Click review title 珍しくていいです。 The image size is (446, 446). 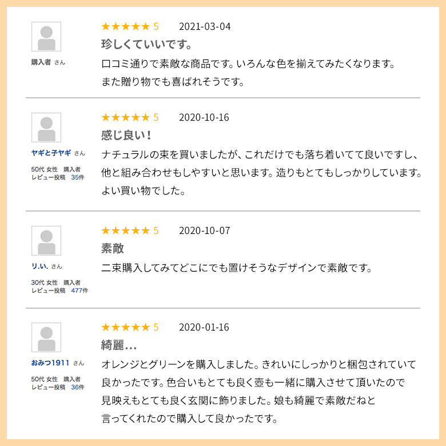point(146,45)
